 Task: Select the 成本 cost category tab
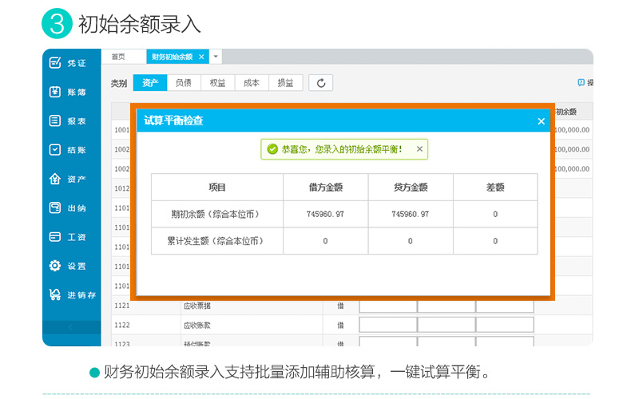pos(252,83)
